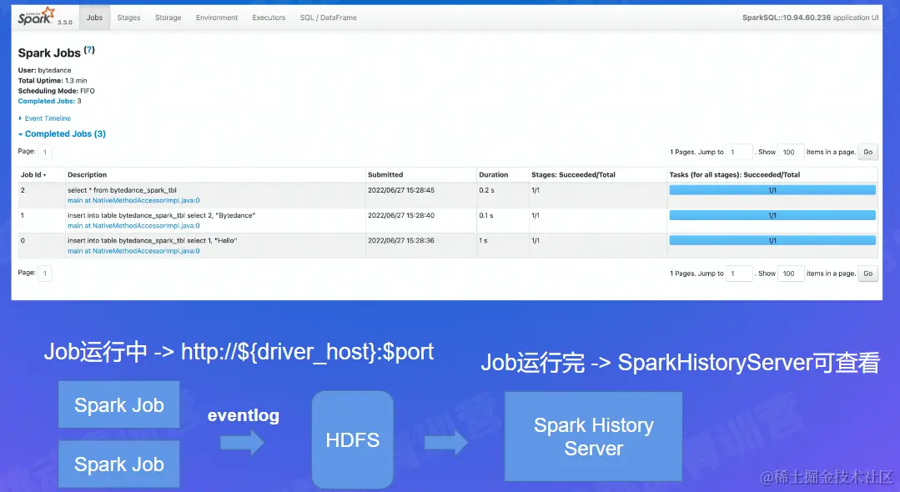
Task: Click duration value 0.1 s
Action: coord(486,215)
